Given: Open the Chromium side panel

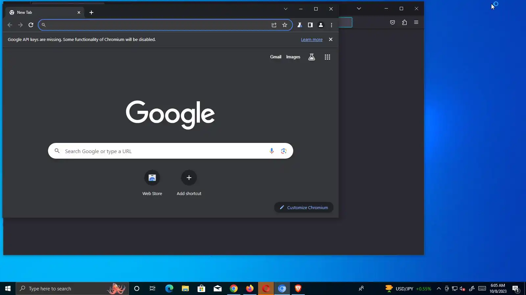Looking at the screenshot, I should [x=310, y=25].
